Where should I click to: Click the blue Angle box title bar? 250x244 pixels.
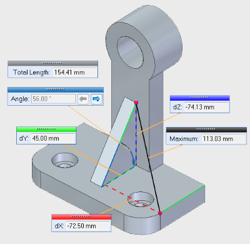56,89
